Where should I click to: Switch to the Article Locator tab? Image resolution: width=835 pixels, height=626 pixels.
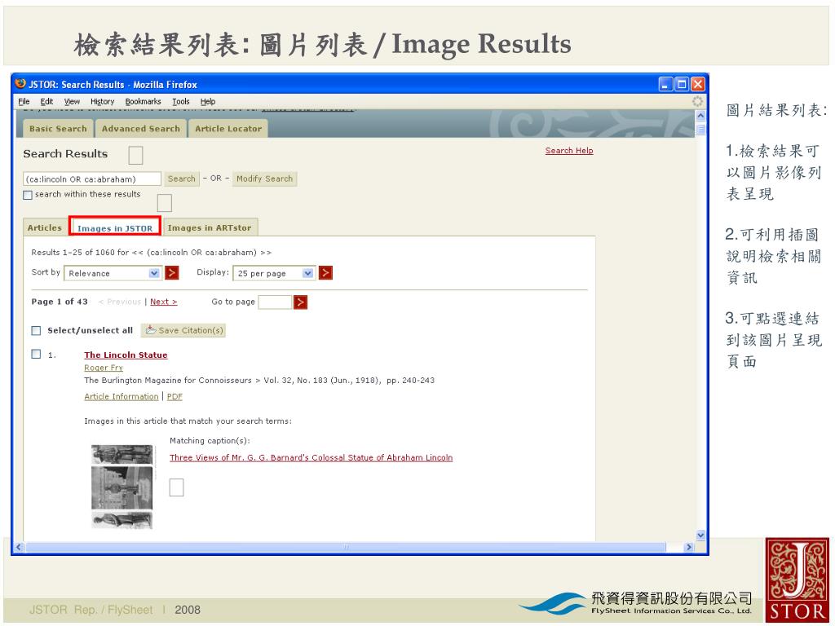point(228,128)
